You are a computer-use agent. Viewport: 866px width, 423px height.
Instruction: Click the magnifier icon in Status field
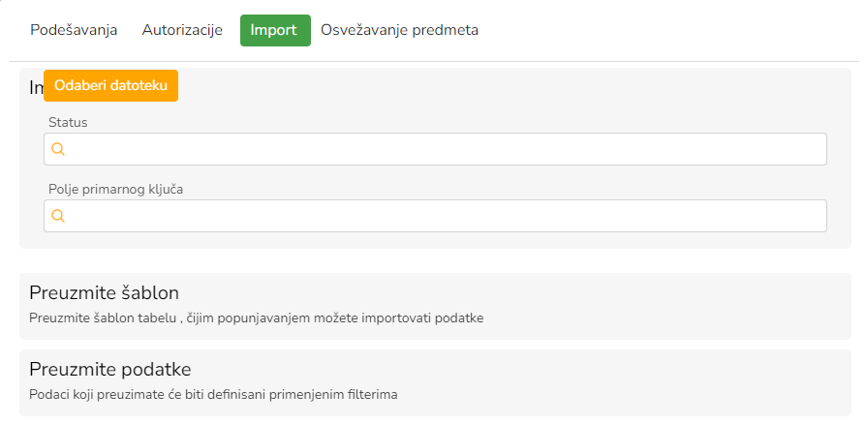pos(58,149)
